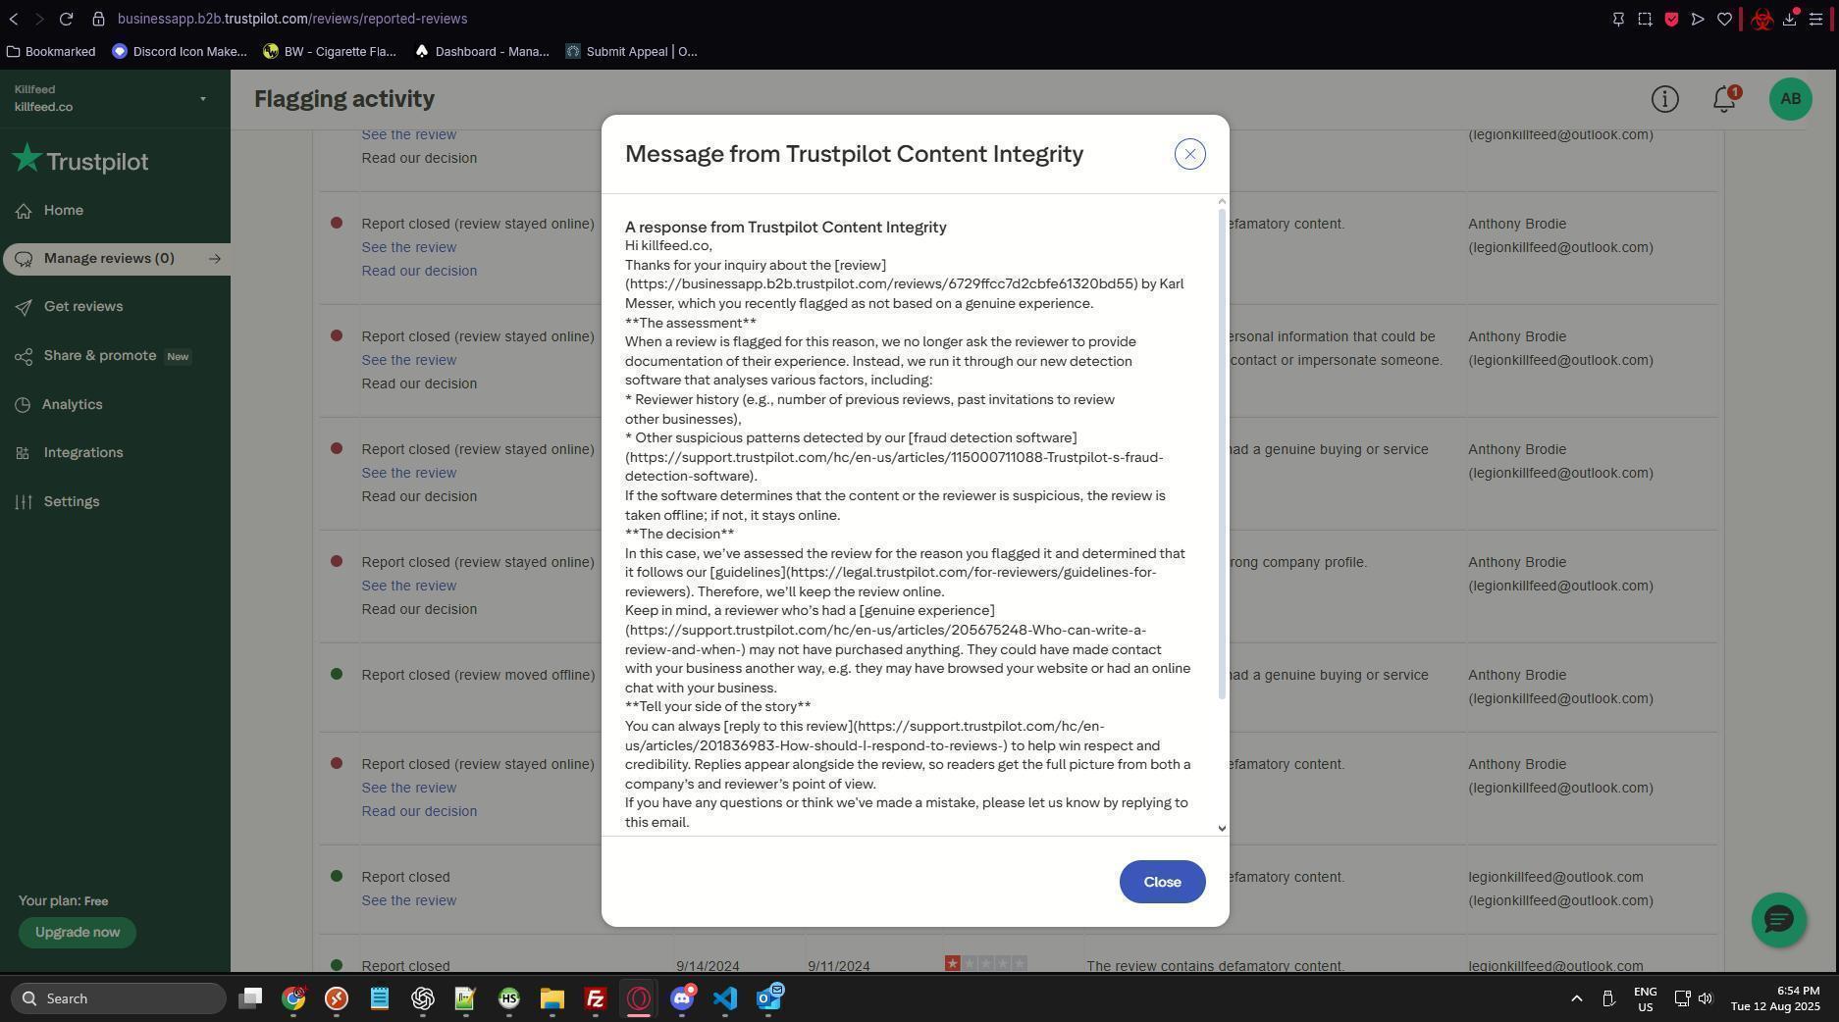Open the AB account avatar
The image size is (1839, 1022).
pyautogui.click(x=1790, y=99)
